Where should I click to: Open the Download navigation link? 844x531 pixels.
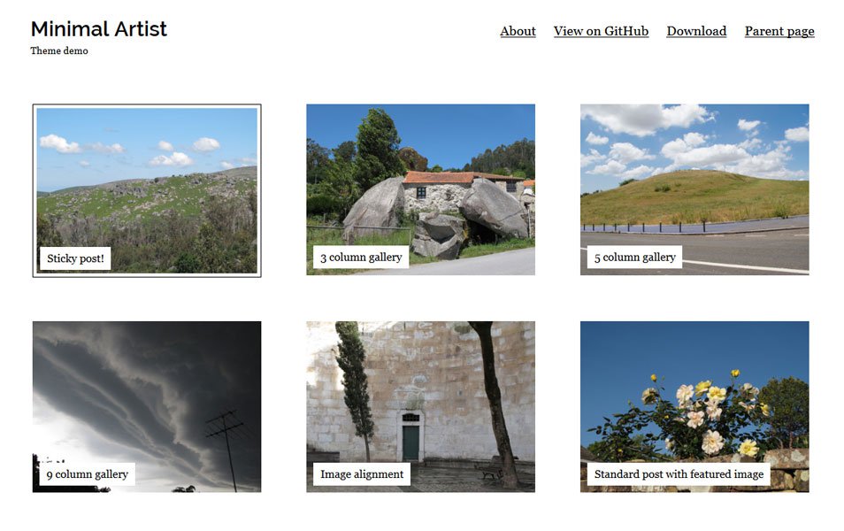[x=696, y=31]
